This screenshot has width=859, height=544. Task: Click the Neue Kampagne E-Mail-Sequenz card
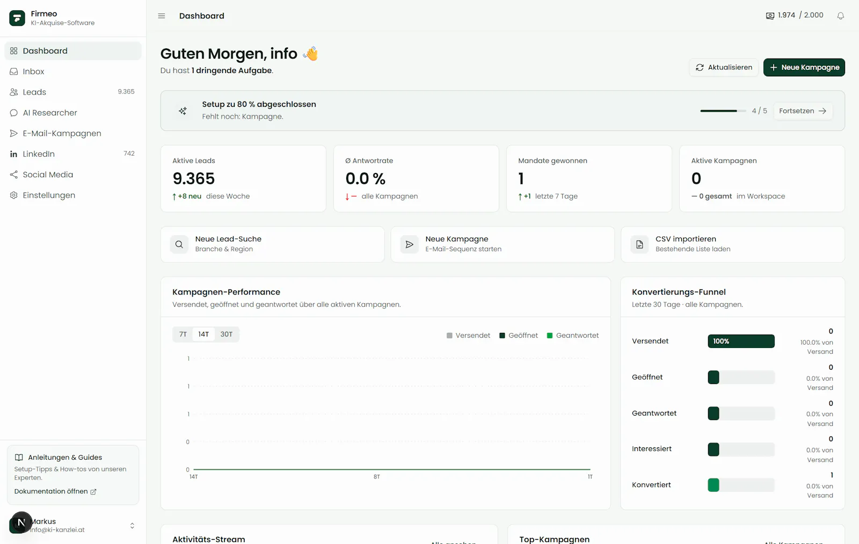[503, 244]
